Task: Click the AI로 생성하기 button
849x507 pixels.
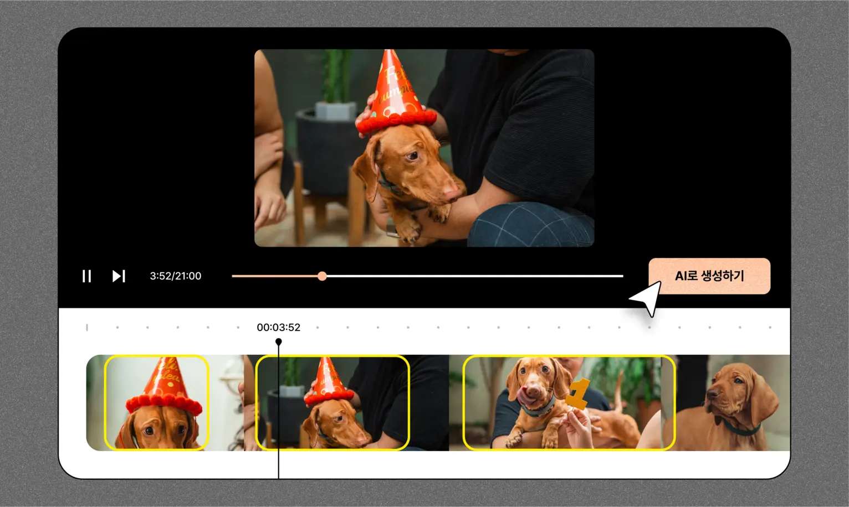Action: point(709,276)
